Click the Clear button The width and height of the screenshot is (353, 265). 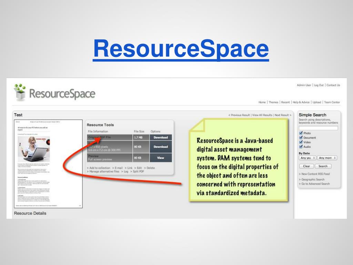(306, 166)
